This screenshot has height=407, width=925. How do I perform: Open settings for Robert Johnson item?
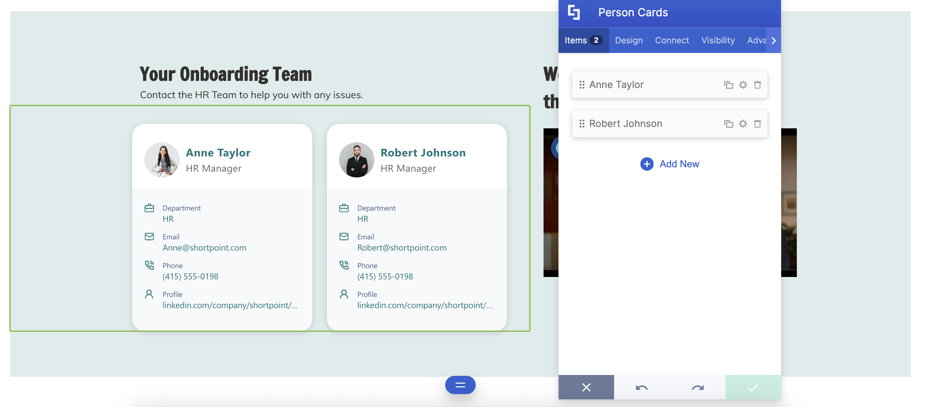(743, 124)
